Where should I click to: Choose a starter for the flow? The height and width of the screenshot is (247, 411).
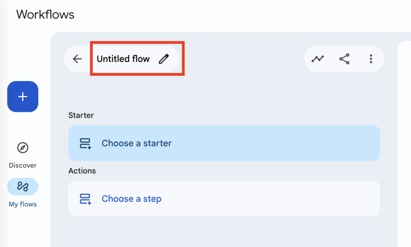tap(136, 143)
